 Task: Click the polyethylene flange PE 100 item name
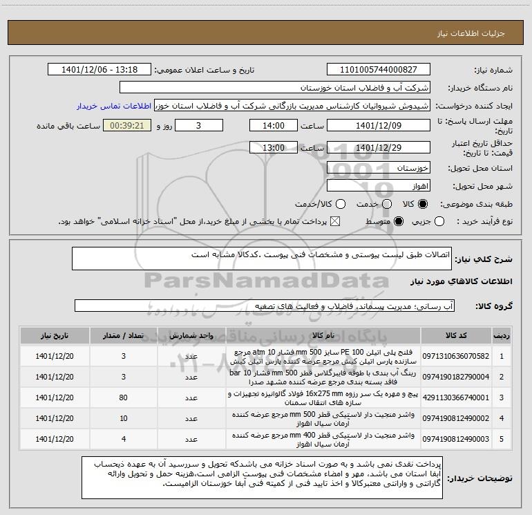[x=323, y=357]
